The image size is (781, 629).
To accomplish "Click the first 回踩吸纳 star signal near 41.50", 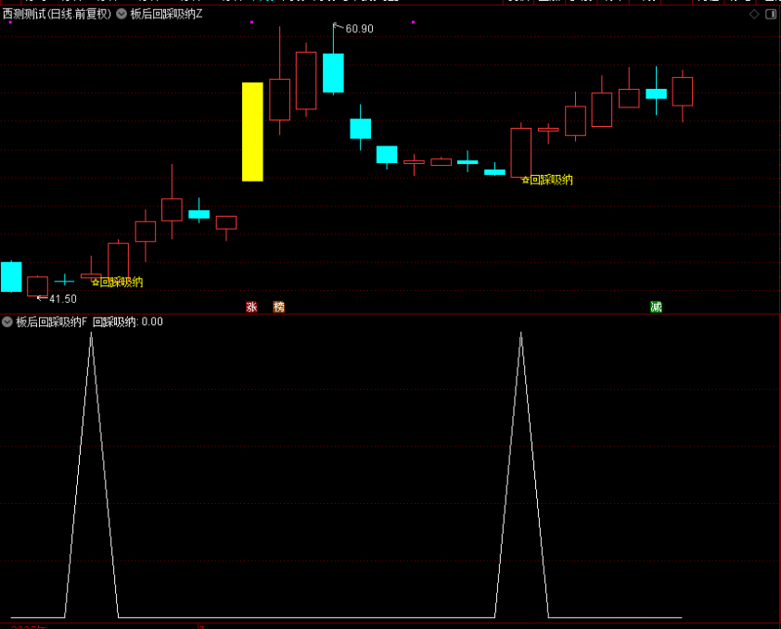I will pyautogui.click(x=117, y=282).
